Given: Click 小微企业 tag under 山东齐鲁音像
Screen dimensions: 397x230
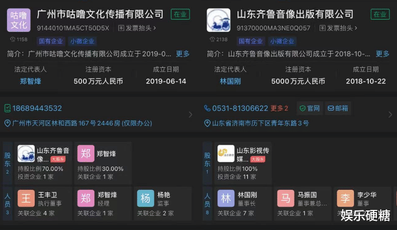Looking at the screenshot, I should (x=282, y=41).
